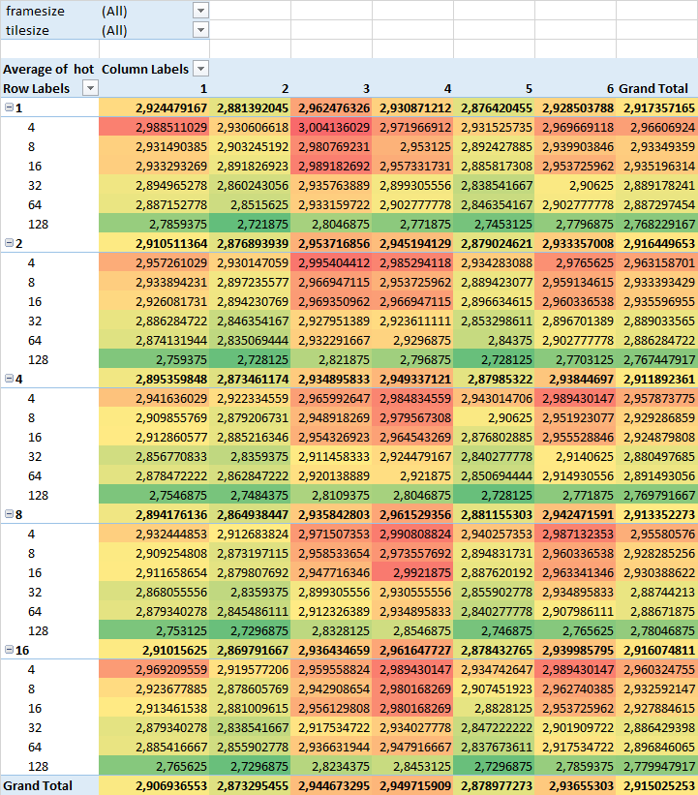Select cell with value 2,913352273

(x=657, y=514)
